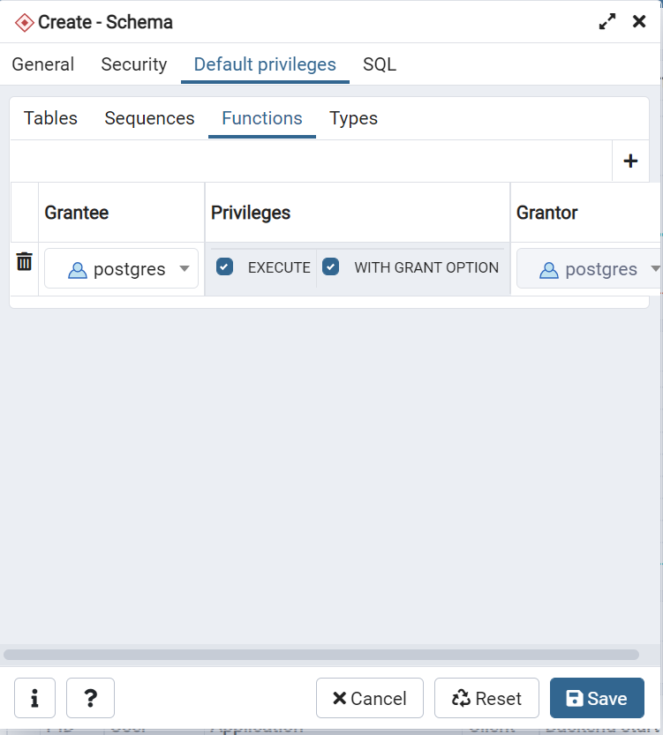The width and height of the screenshot is (663, 735).
Task: Click the Schema diamond icon in title
Action: coord(24,23)
